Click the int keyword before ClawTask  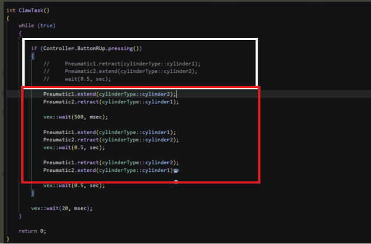pyautogui.click(x=11, y=10)
